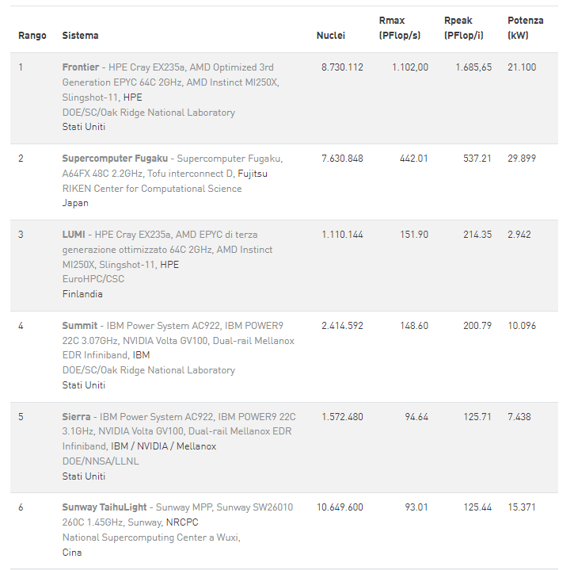Open the LUMI system link
The height and width of the screenshot is (570, 578).
coord(74,235)
